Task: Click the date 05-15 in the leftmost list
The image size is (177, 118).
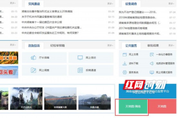Action: click(x=14, y=11)
